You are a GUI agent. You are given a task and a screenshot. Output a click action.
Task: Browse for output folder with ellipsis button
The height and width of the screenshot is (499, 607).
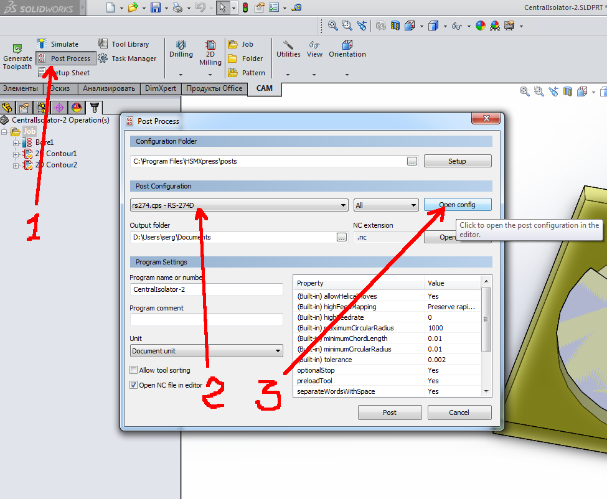point(341,237)
